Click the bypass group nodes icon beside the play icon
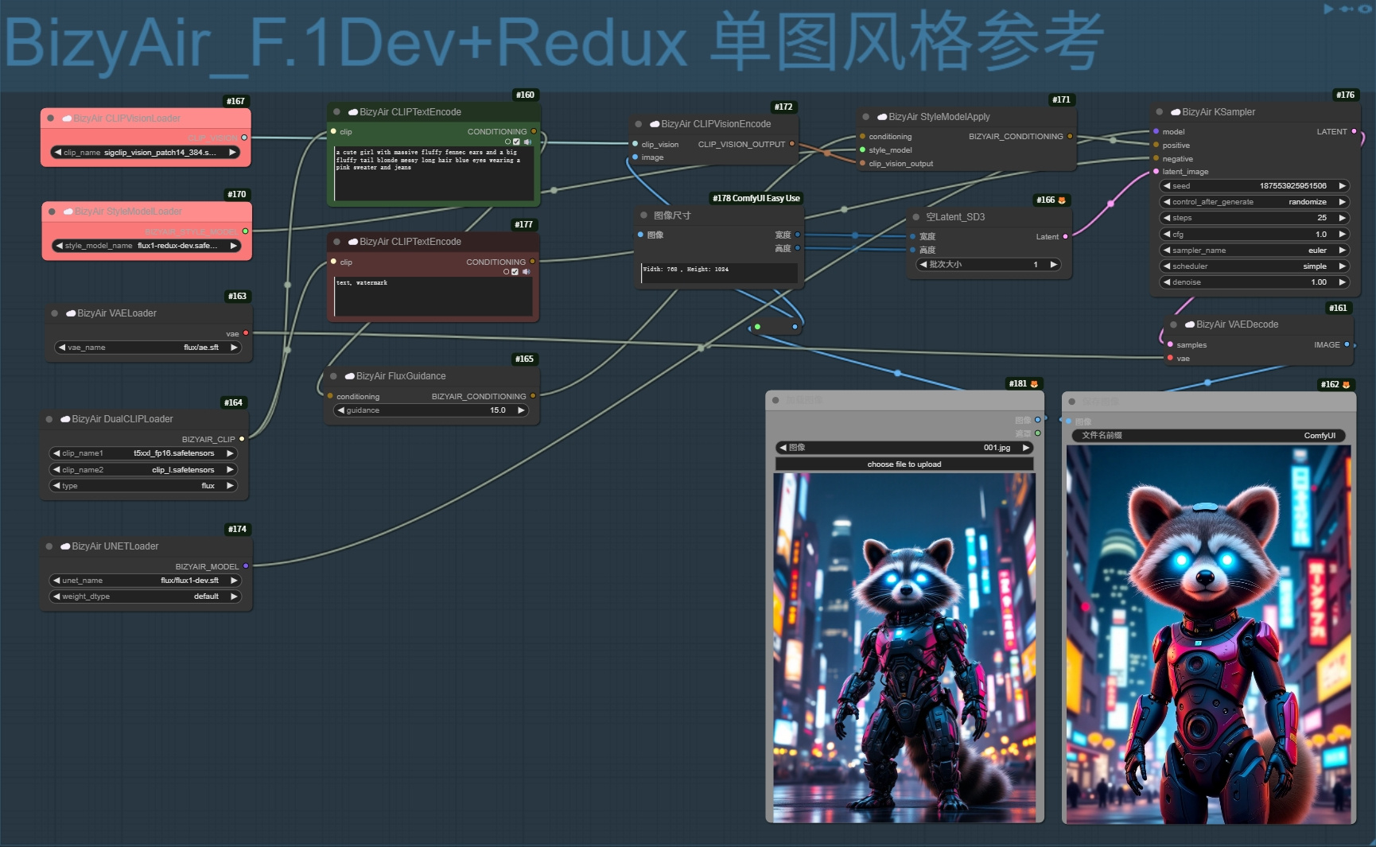 (x=1346, y=9)
